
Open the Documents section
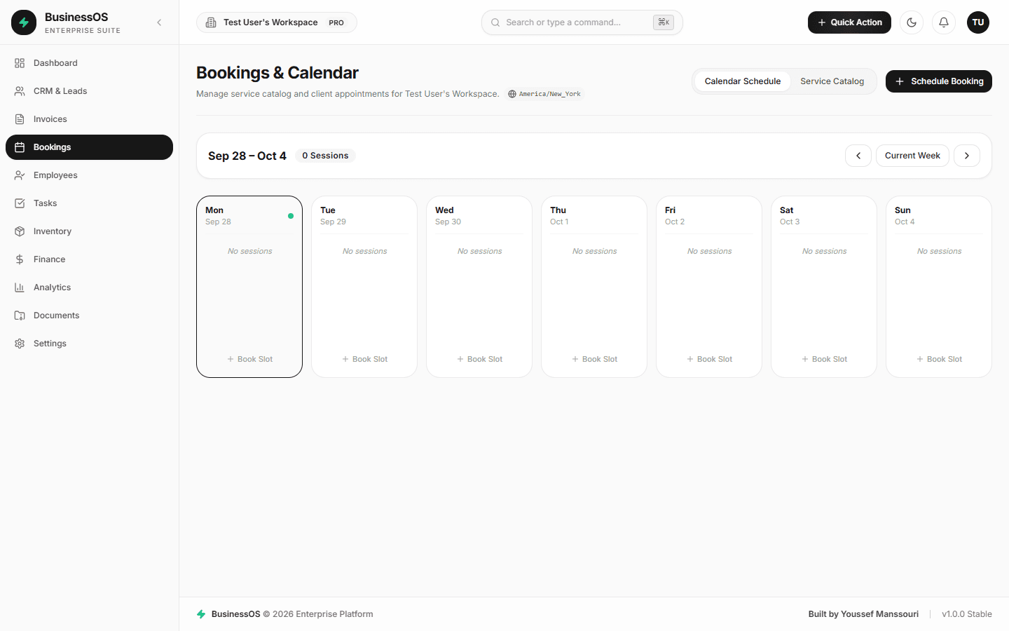[89, 315]
